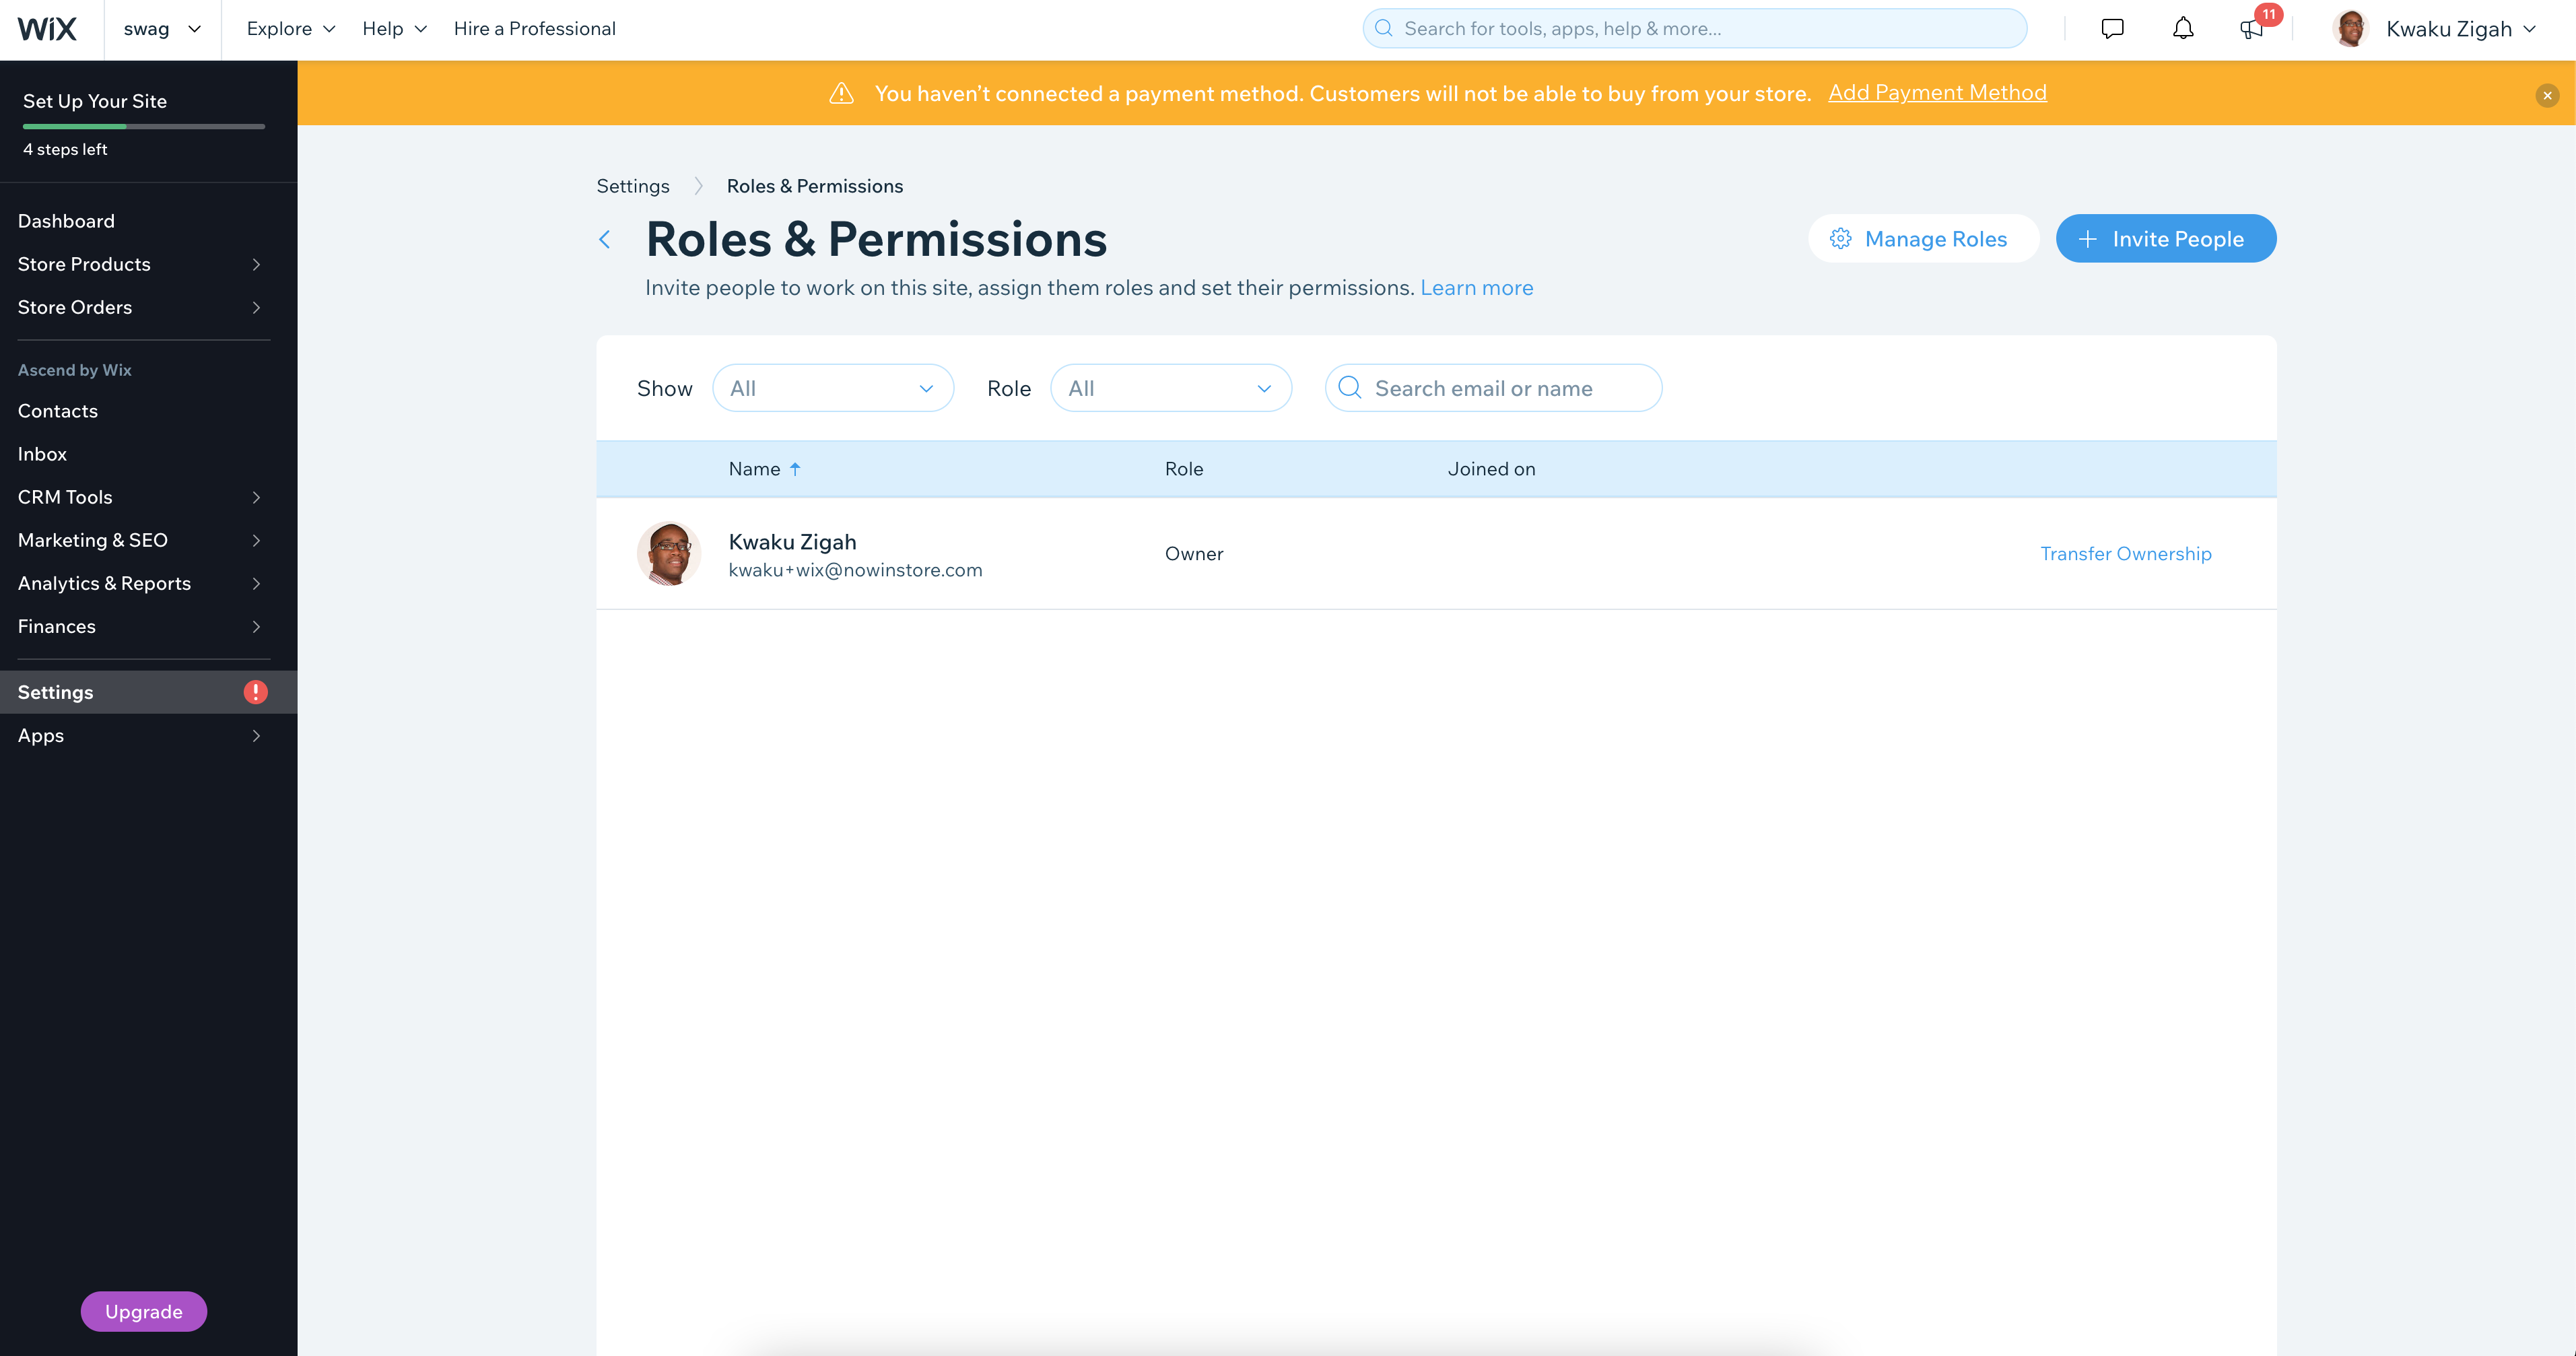Click Kwaku Zigah's avatar in the table row
2576x1356 pixels.
(669, 554)
